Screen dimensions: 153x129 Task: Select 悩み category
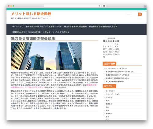(107, 107)
